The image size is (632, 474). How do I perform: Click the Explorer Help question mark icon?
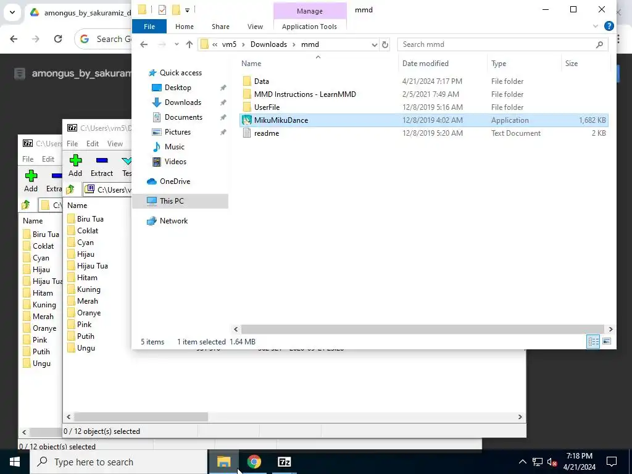609,26
